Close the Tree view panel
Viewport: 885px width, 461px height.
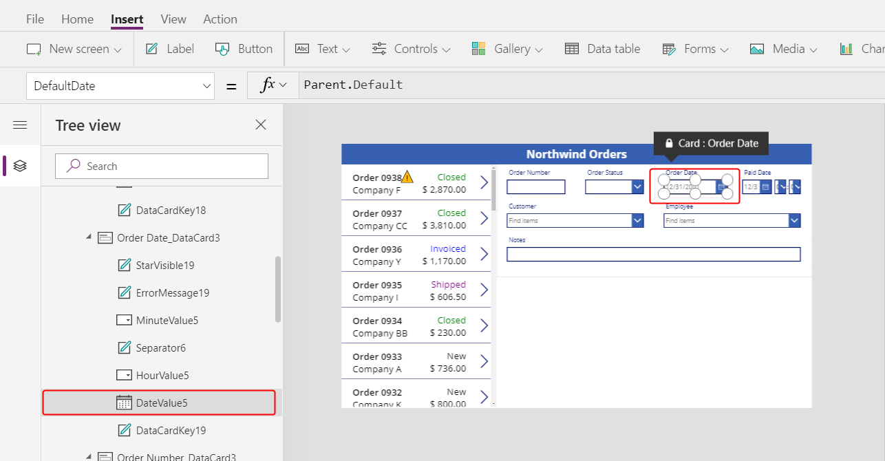click(x=260, y=125)
